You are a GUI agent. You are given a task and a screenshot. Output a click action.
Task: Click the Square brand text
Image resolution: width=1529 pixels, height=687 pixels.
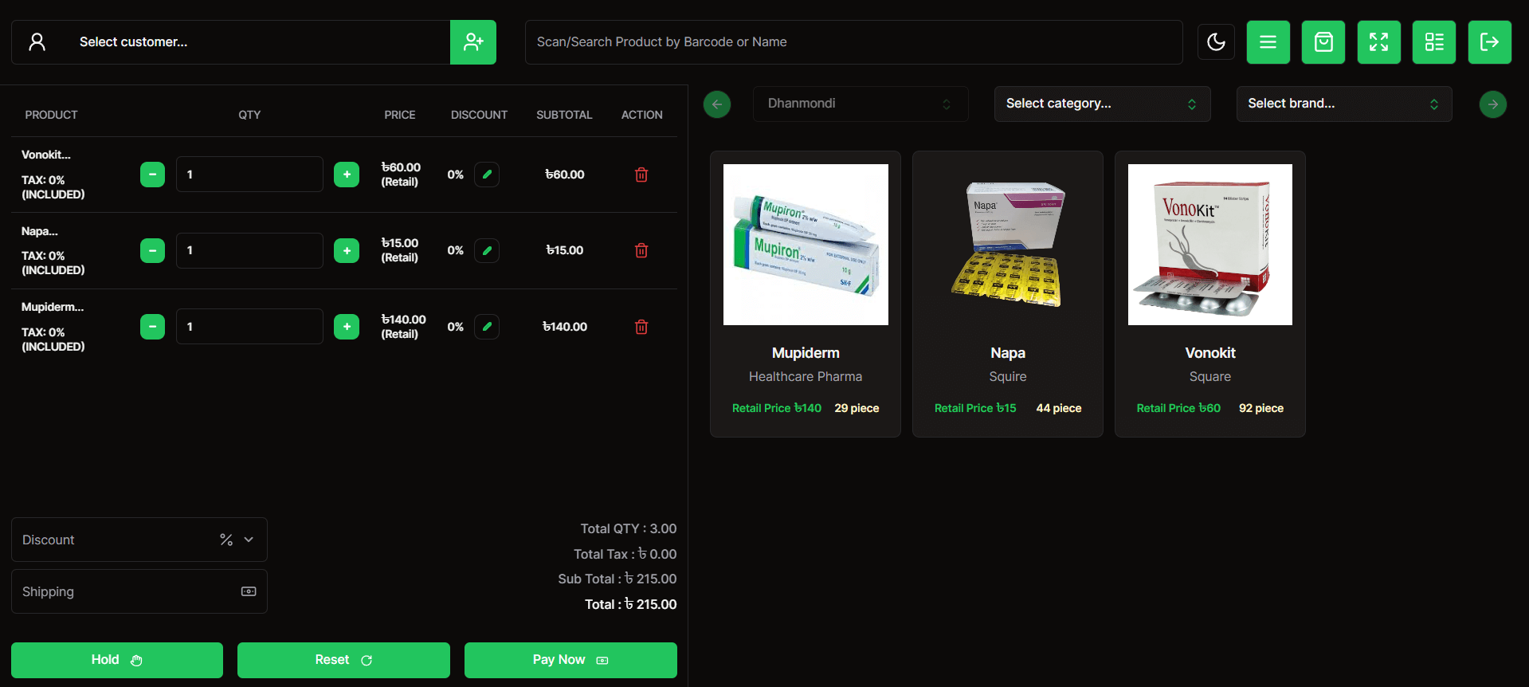tap(1210, 376)
